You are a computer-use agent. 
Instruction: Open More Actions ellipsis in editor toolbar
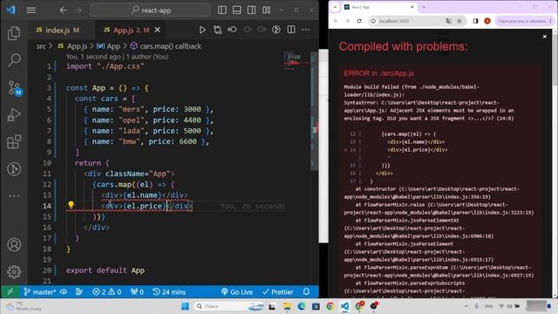306,30
